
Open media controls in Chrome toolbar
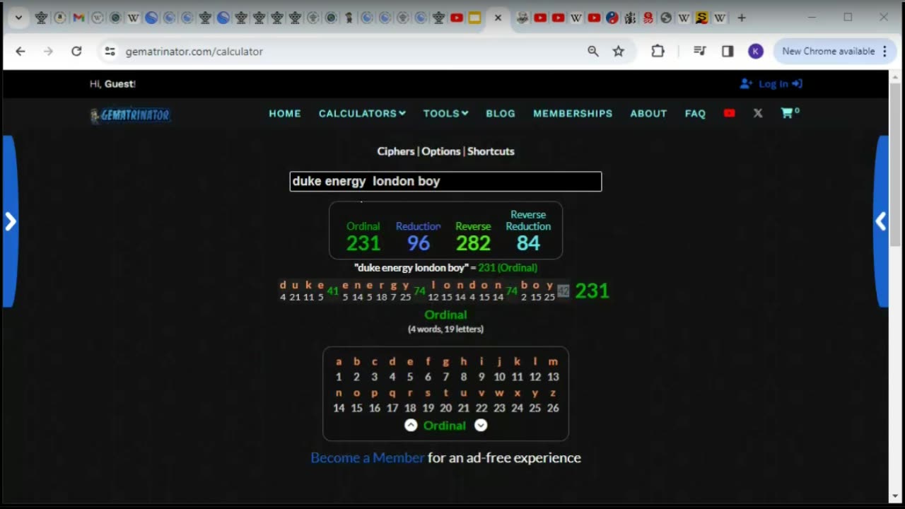tap(700, 51)
